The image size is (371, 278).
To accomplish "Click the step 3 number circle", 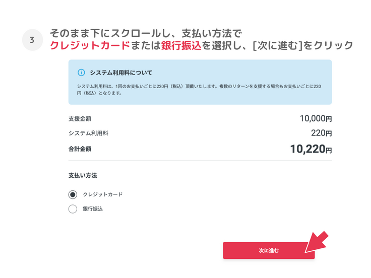I will tap(32, 40).
